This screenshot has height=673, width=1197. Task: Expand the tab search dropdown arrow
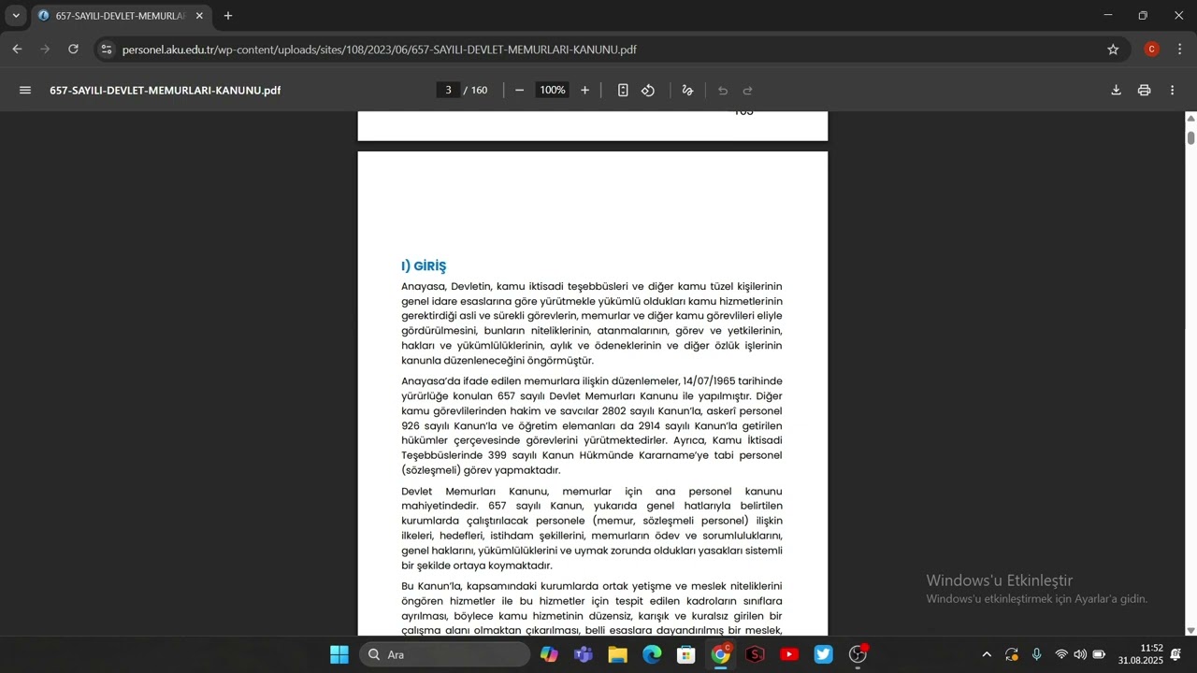coord(15,16)
